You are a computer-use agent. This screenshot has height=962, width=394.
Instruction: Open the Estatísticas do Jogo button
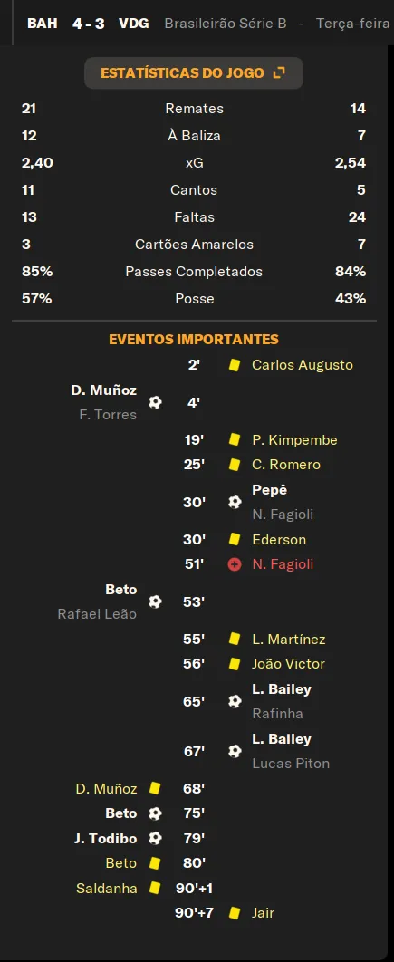pos(193,73)
